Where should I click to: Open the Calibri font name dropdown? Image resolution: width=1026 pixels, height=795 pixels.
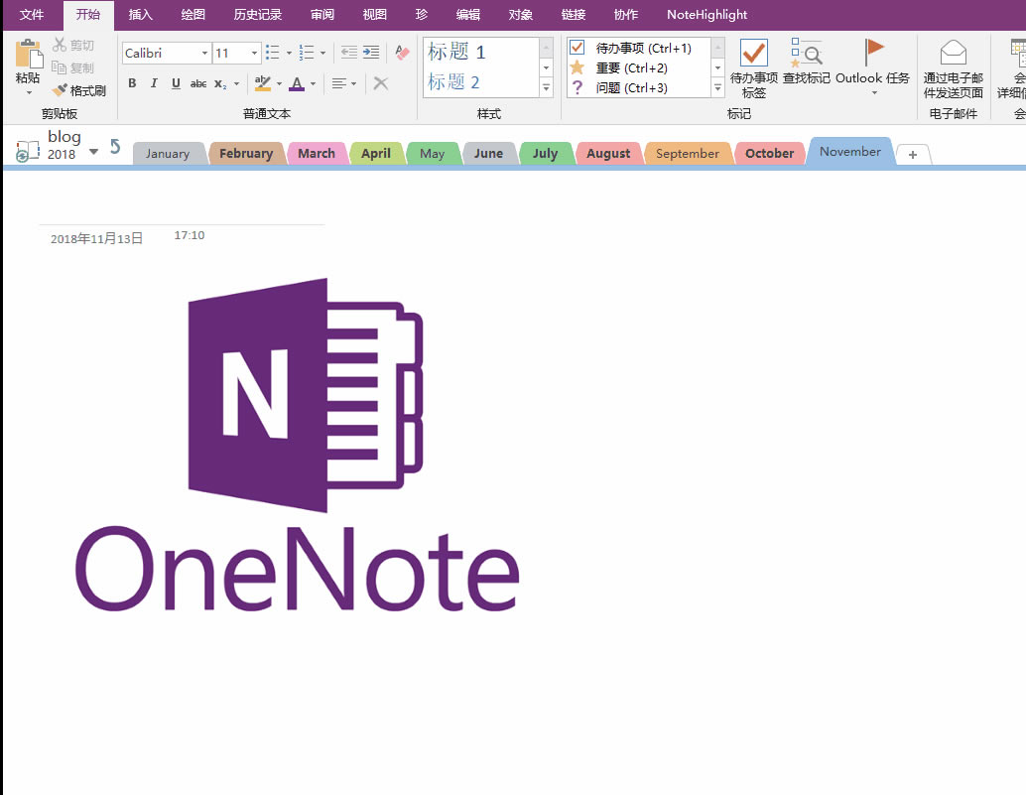click(x=205, y=52)
